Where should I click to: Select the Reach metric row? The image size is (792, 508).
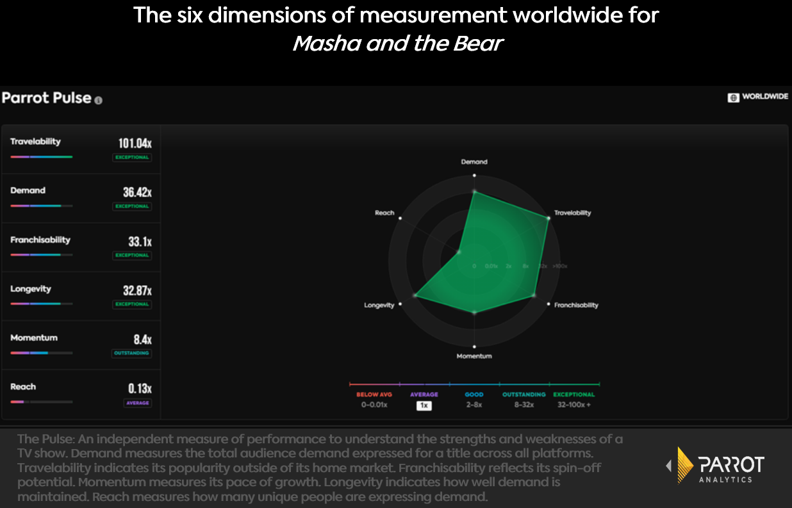pos(81,395)
